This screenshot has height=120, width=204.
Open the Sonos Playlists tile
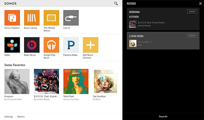click(12, 18)
